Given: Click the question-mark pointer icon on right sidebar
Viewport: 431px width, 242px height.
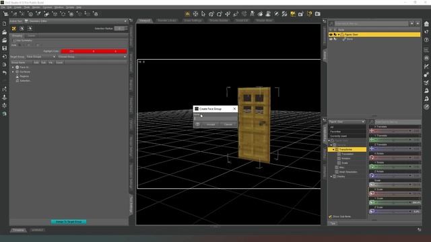Looking at the screenshot, I should tap(426, 32).
